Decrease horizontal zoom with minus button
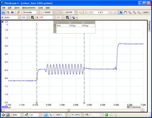Screen dimensions: 152x118 click(x=57, y=12)
